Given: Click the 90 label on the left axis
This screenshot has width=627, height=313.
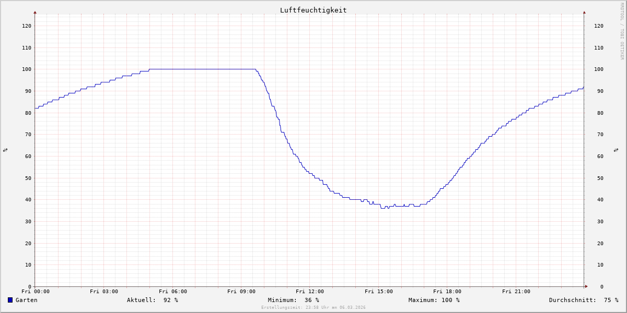Looking at the screenshot, I should (28, 91).
